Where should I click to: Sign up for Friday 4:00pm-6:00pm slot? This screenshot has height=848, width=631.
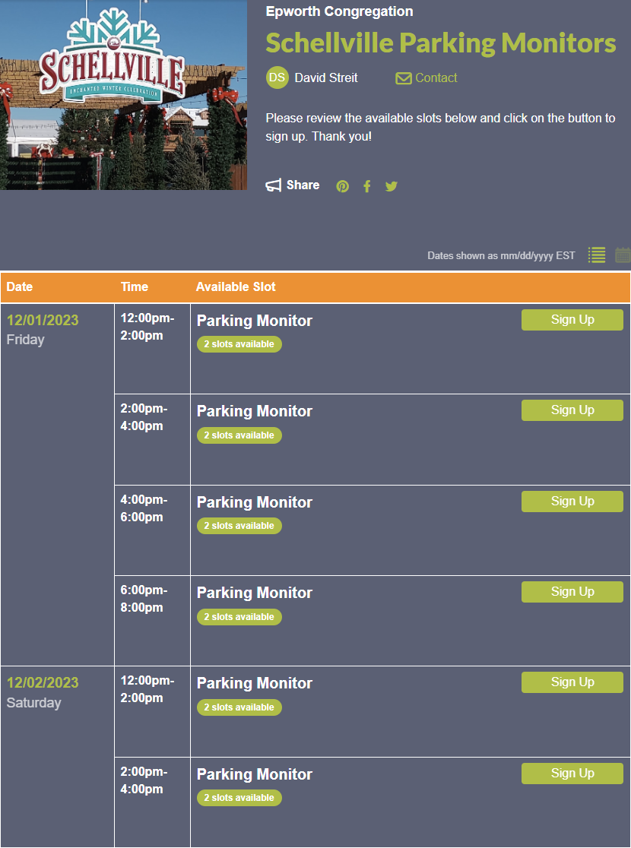(x=572, y=502)
